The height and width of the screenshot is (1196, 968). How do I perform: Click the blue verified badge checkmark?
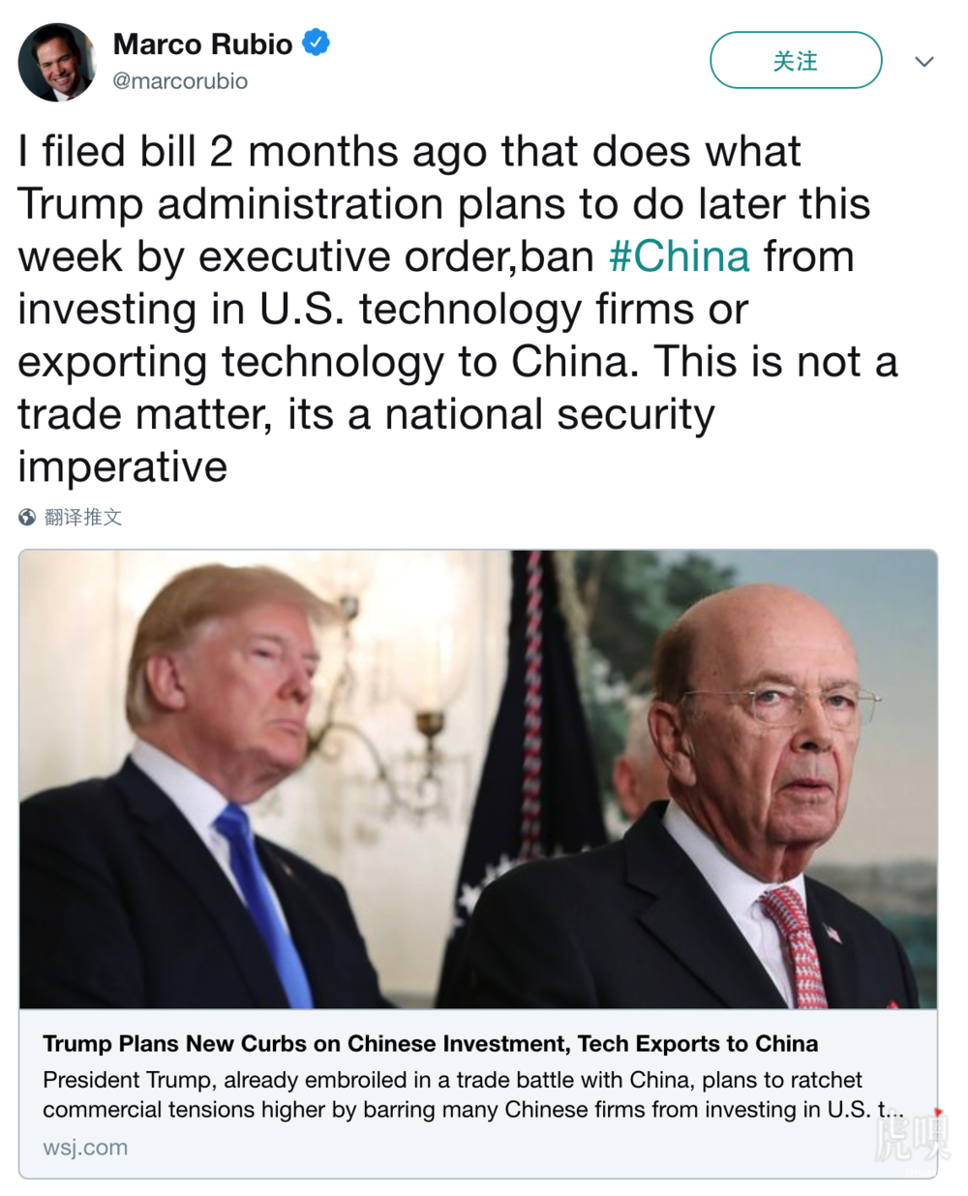pos(316,44)
